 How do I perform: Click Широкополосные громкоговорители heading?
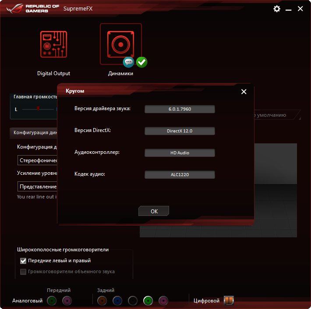(63, 250)
